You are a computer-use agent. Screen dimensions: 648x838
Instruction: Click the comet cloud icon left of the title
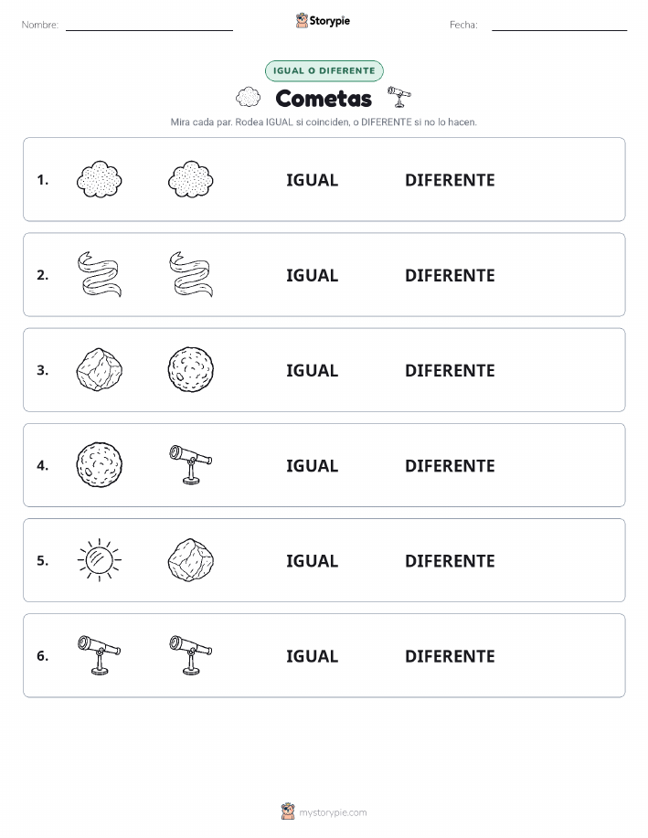point(248,97)
